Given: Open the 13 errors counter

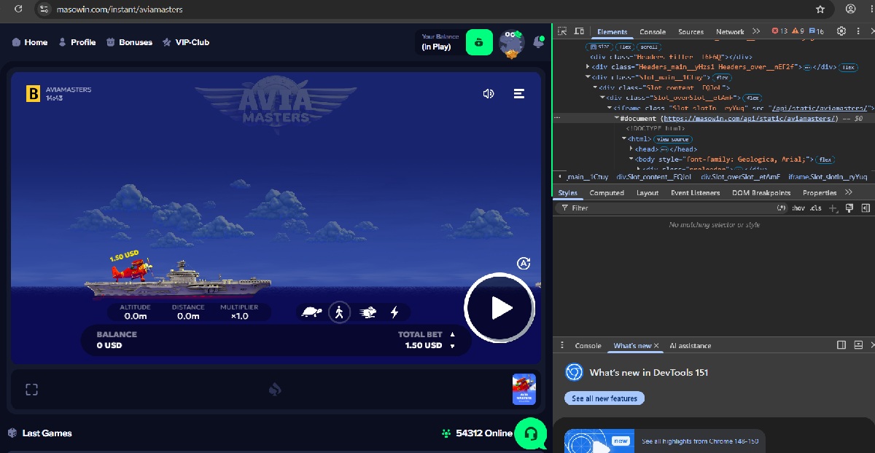Looking at the screenshot, I should pos(780,31).
